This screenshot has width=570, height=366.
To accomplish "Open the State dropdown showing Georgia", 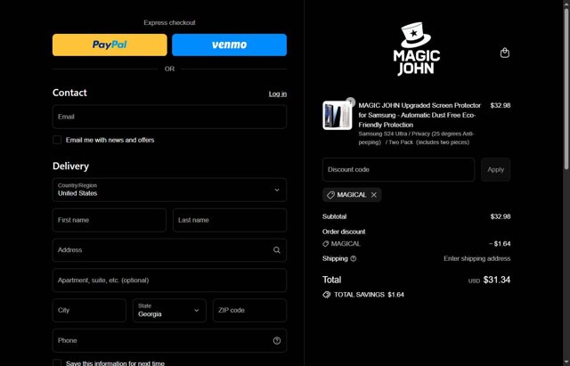I will [169, 311].
